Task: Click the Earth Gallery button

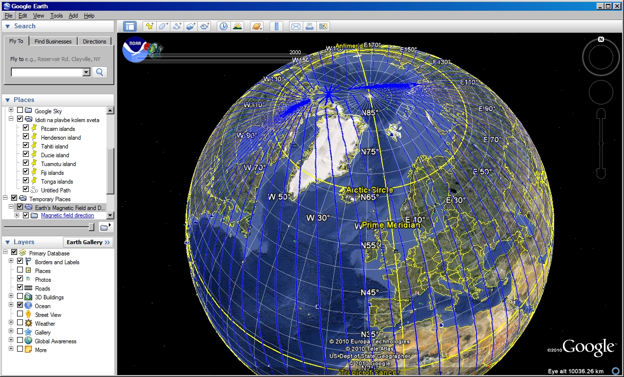Action: click(88, 242)
